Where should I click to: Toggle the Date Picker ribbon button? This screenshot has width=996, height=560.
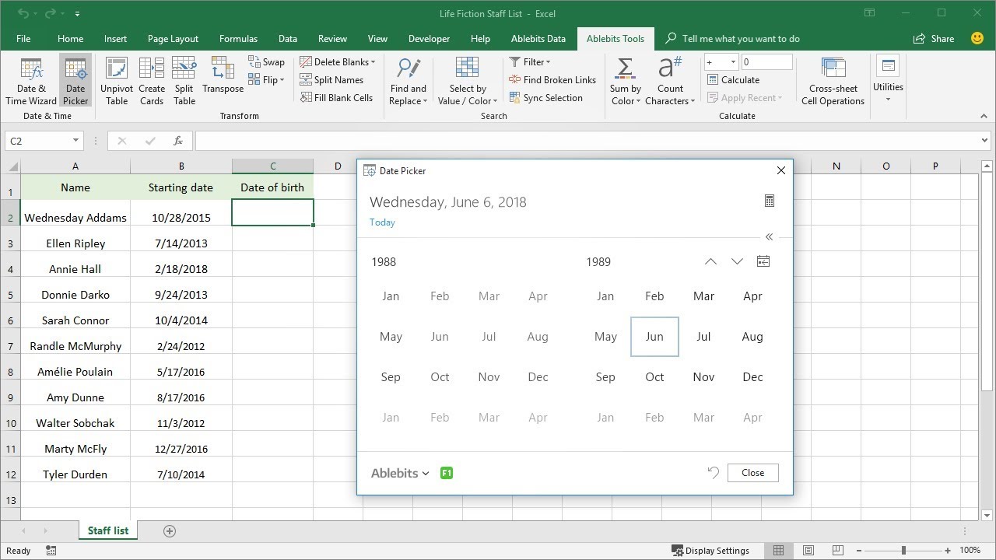tap(75, 81)
